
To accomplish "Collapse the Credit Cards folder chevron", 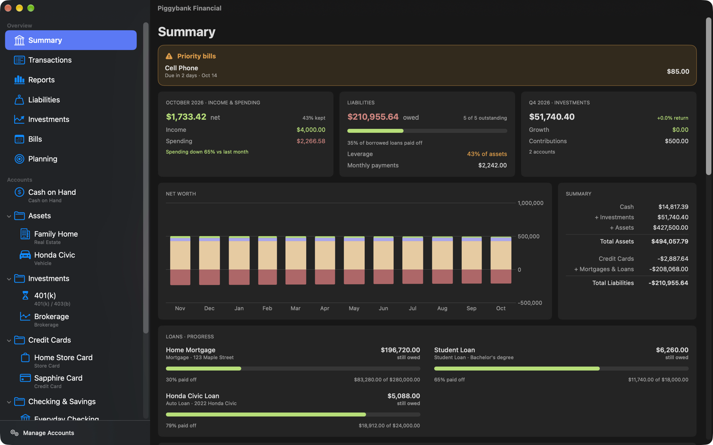I will click(x=9, y=340).
